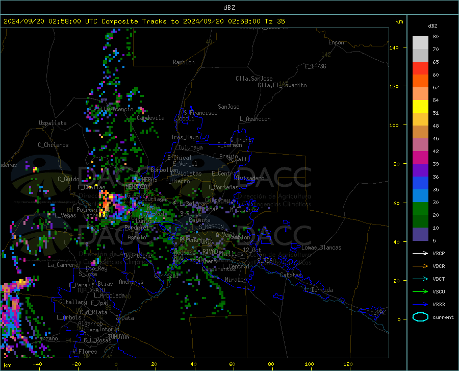Click the 'S_Francisco' place label
The width and height of the screenshot is (459, 371).
[200, 113]
